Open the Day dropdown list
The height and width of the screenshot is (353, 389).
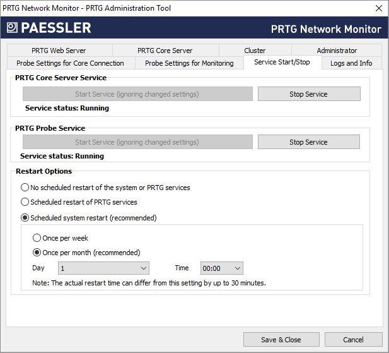[103, 268]
